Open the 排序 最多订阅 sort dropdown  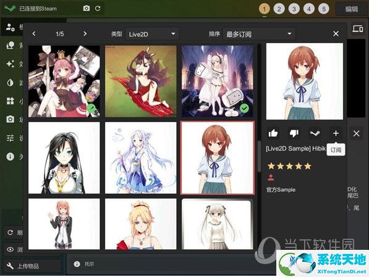pos(259,34)
